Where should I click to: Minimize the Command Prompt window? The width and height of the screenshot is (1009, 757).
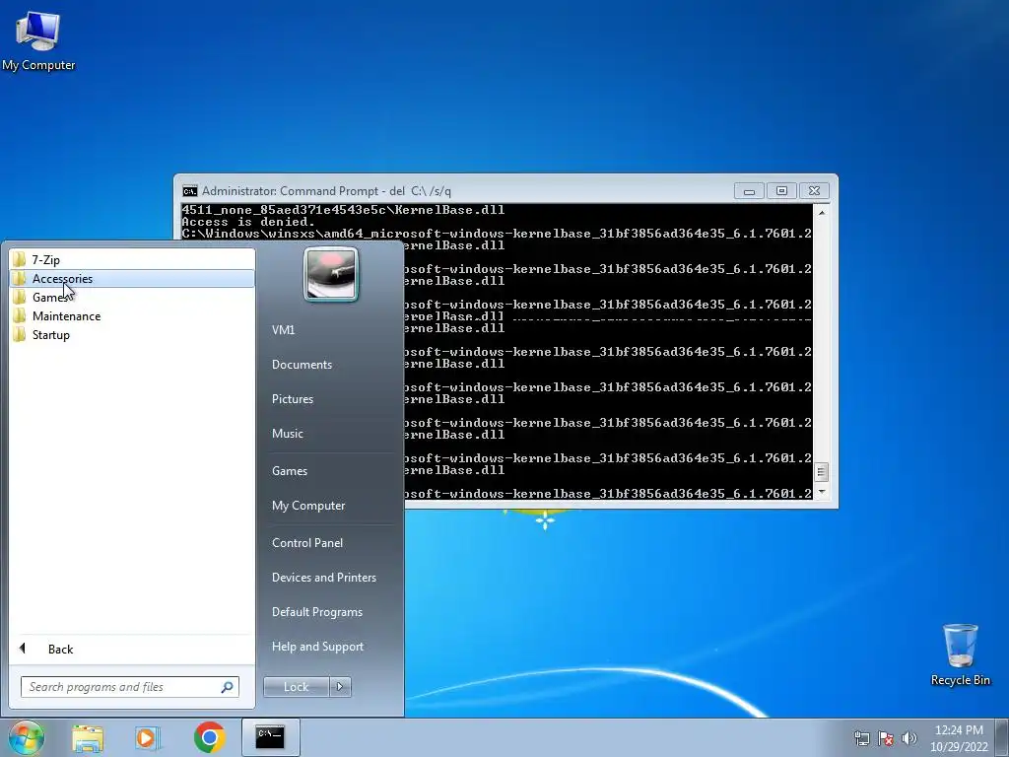pos(749,191)
